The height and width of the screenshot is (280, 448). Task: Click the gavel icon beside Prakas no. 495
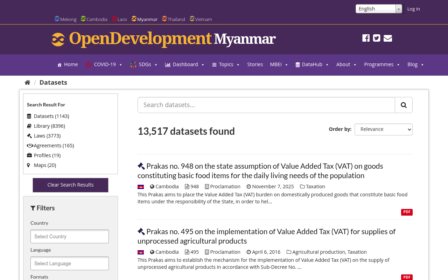tap(141, 232)
